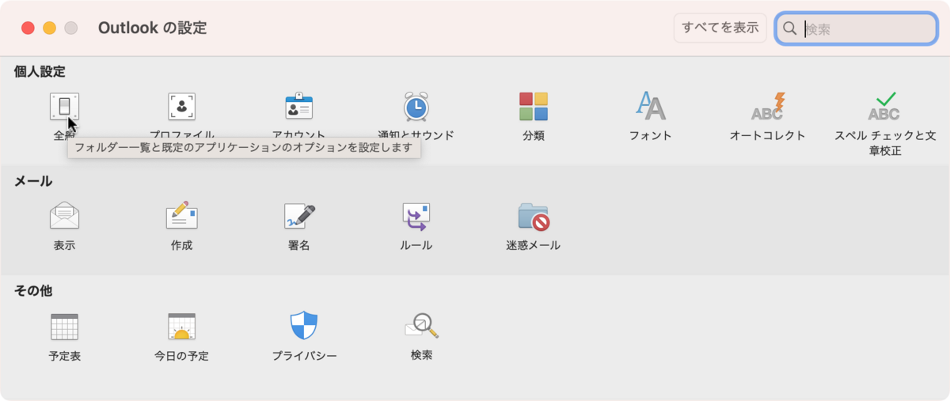Focus the 検索 search field

click(857, 28)
